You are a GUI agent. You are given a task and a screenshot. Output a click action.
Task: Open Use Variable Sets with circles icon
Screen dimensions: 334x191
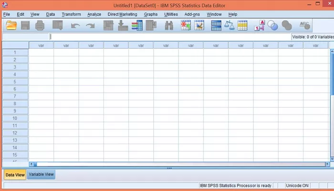click(272, 25)
